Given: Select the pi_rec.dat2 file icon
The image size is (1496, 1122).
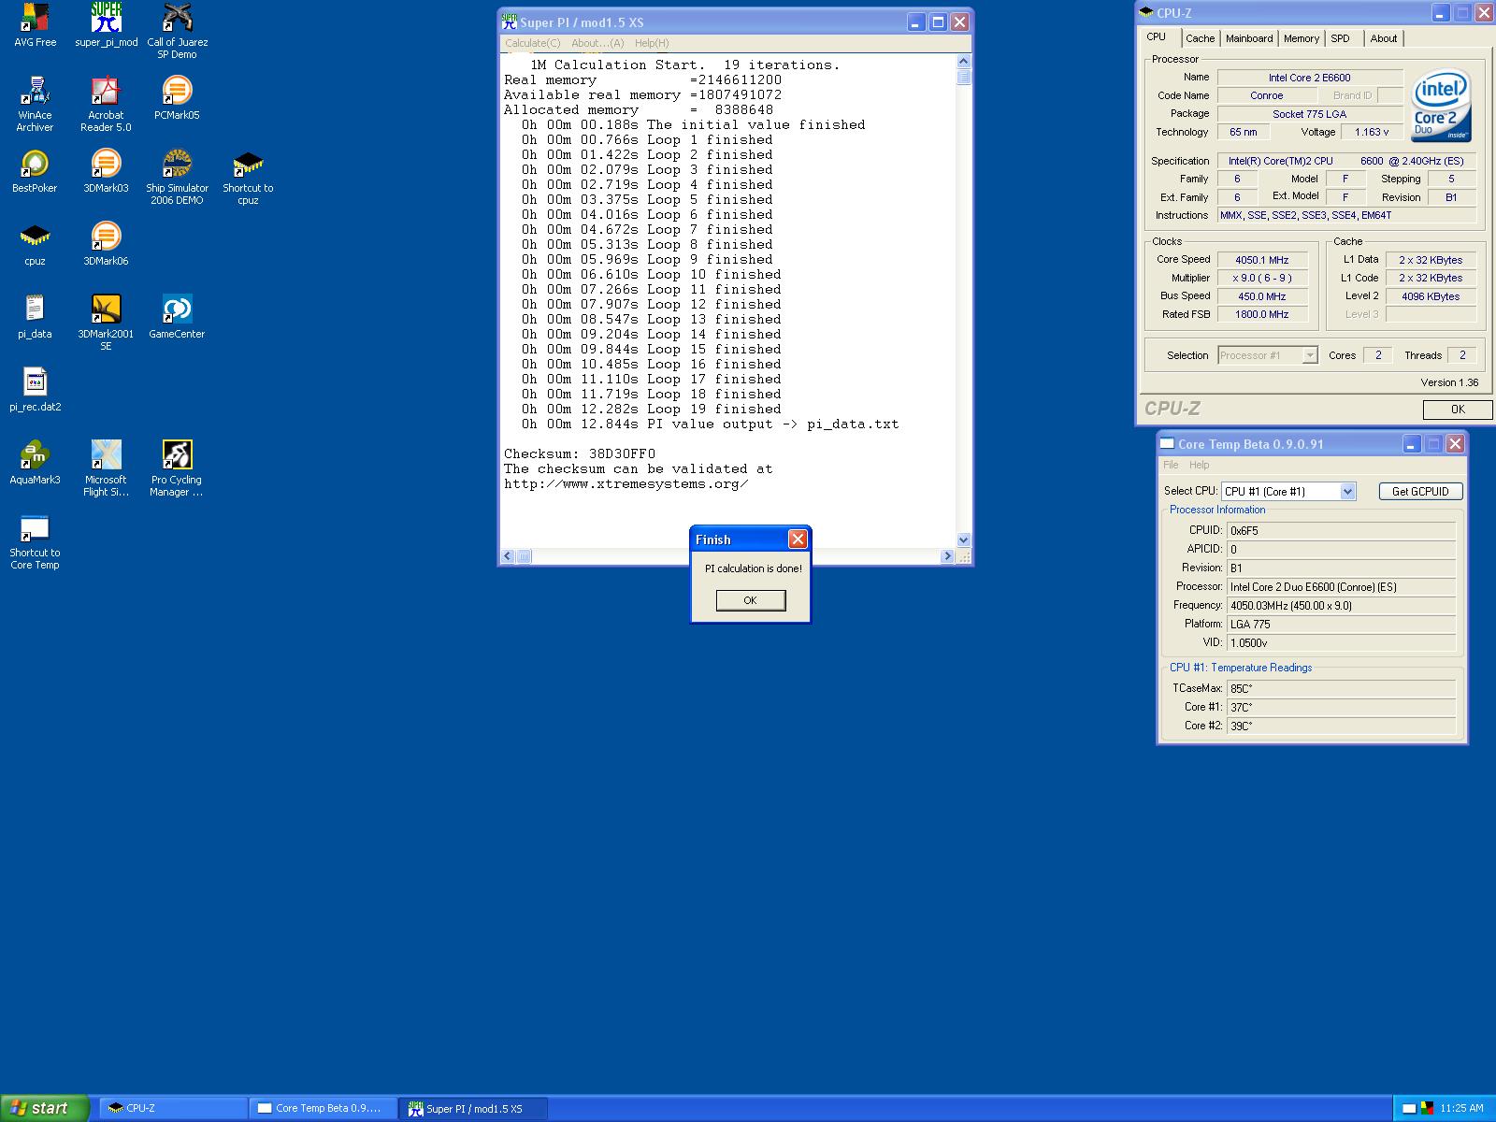Looking at the screenshot, I should (35, 390).
